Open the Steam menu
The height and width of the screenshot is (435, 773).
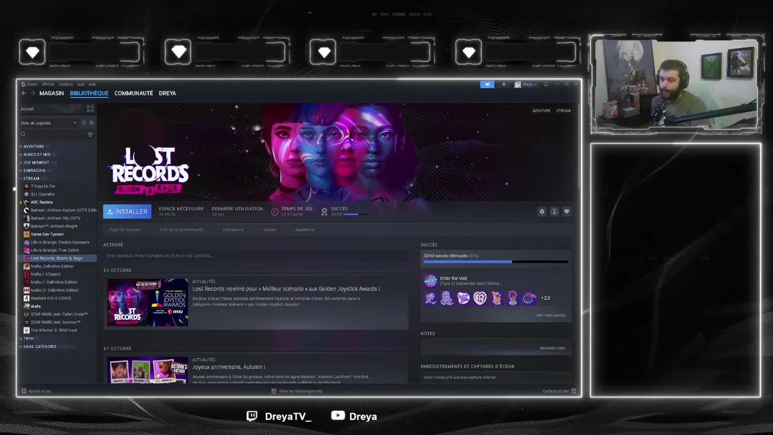click(x=31, y=85)
